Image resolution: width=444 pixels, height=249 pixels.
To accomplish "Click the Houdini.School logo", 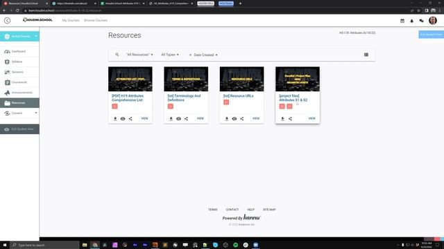I will point(37,20).
